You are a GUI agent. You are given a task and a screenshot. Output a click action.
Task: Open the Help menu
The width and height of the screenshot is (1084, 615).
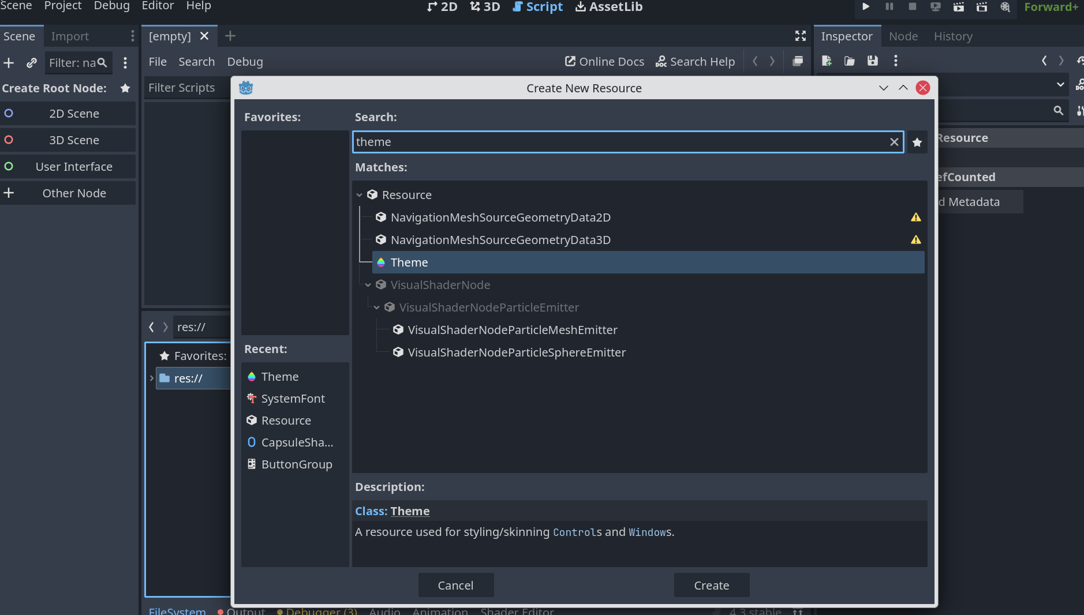pos(199,6)
